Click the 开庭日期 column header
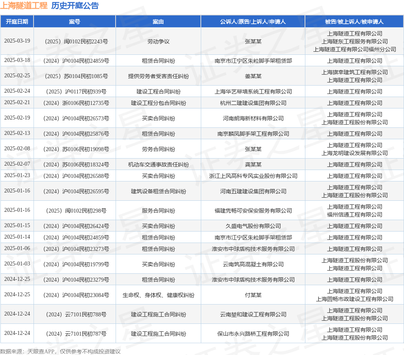404x355 pixels. click(x=17, y=22)
